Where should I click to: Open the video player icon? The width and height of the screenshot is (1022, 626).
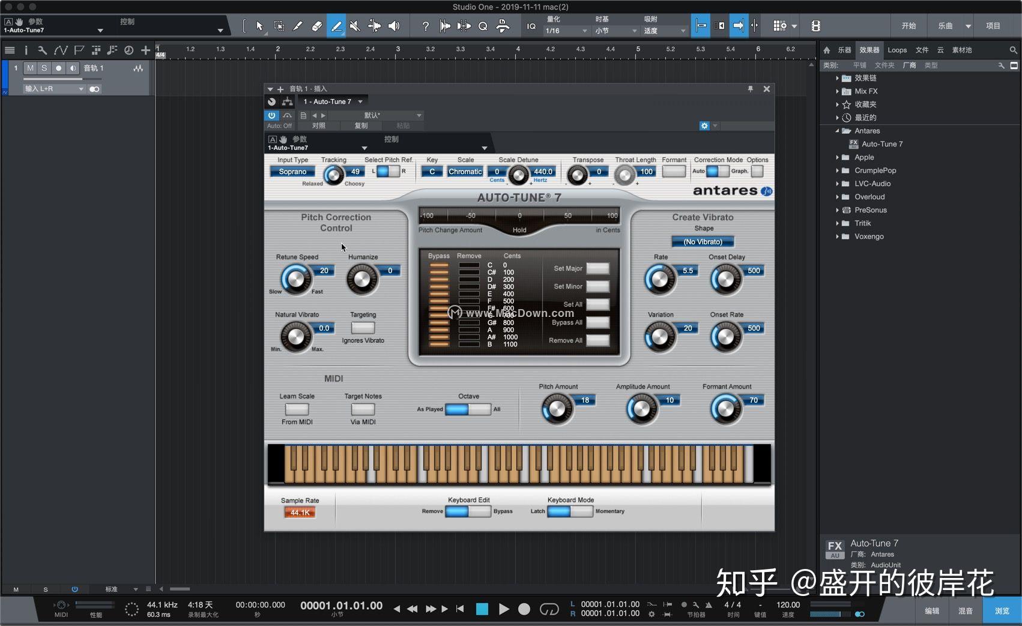tap(815, 26)
